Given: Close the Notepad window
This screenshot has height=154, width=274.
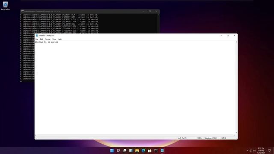Looking at the screenshot, I should click(x=235, y=36).
